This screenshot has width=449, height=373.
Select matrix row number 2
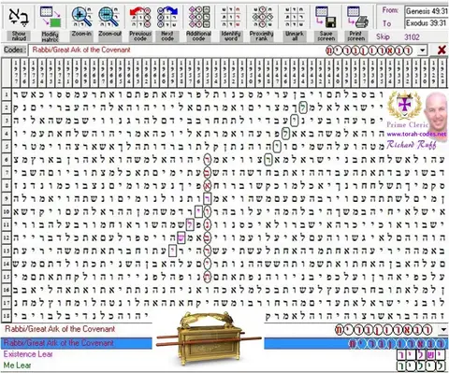point(7,108)
